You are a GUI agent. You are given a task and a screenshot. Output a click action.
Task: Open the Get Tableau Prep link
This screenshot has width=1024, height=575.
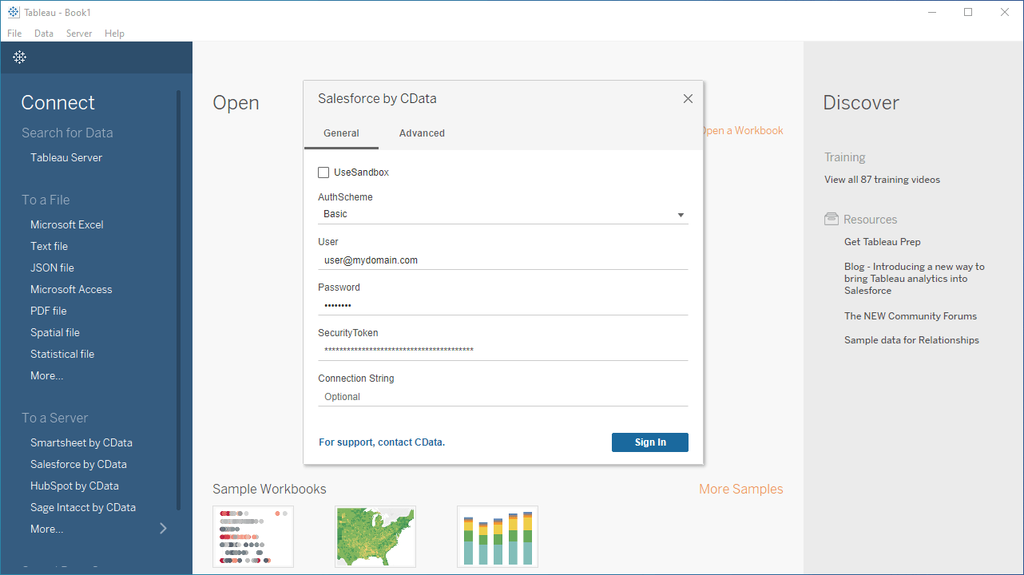coord(882,241)
